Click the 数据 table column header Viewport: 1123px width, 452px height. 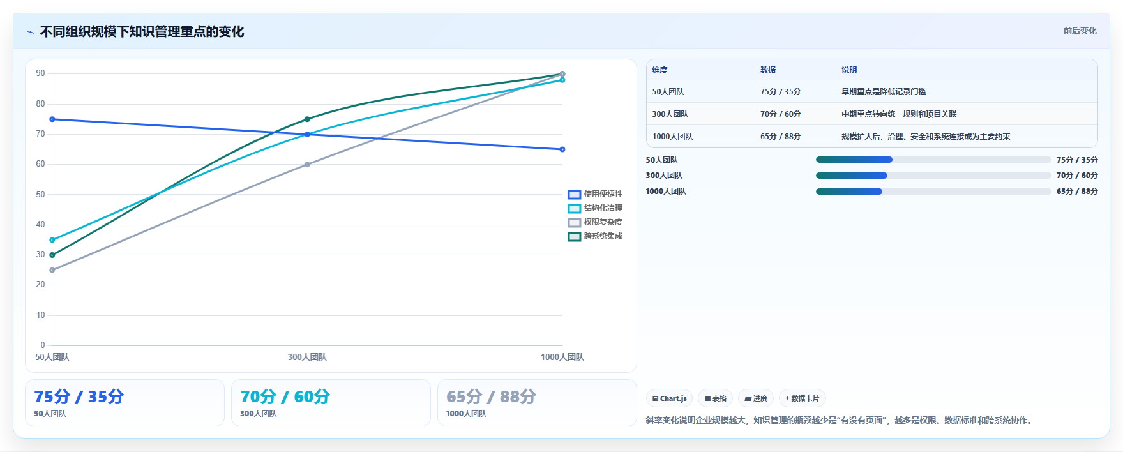click(x=767, y=70)
